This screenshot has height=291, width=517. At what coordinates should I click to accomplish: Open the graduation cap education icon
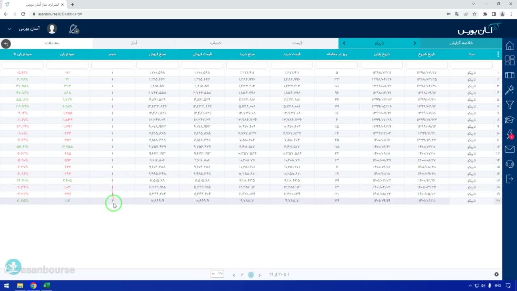(x=509, y=120)
